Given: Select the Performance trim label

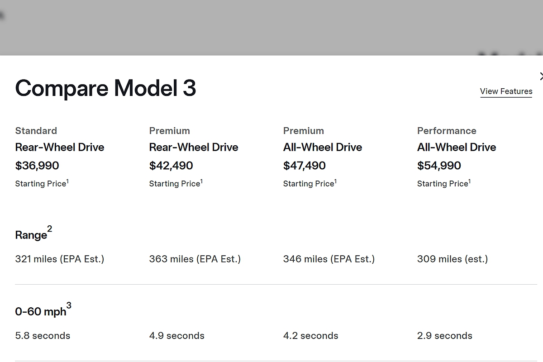Looking at the screenshot, I should (x=447, y=131).
